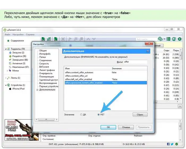Click the Add Torrent from URL icon
The image size is (186, 149).
pyautogui.click(x=49, y=39)
